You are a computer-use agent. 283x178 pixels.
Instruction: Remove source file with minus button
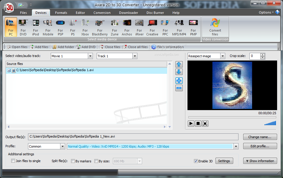(x=179, y=88)
